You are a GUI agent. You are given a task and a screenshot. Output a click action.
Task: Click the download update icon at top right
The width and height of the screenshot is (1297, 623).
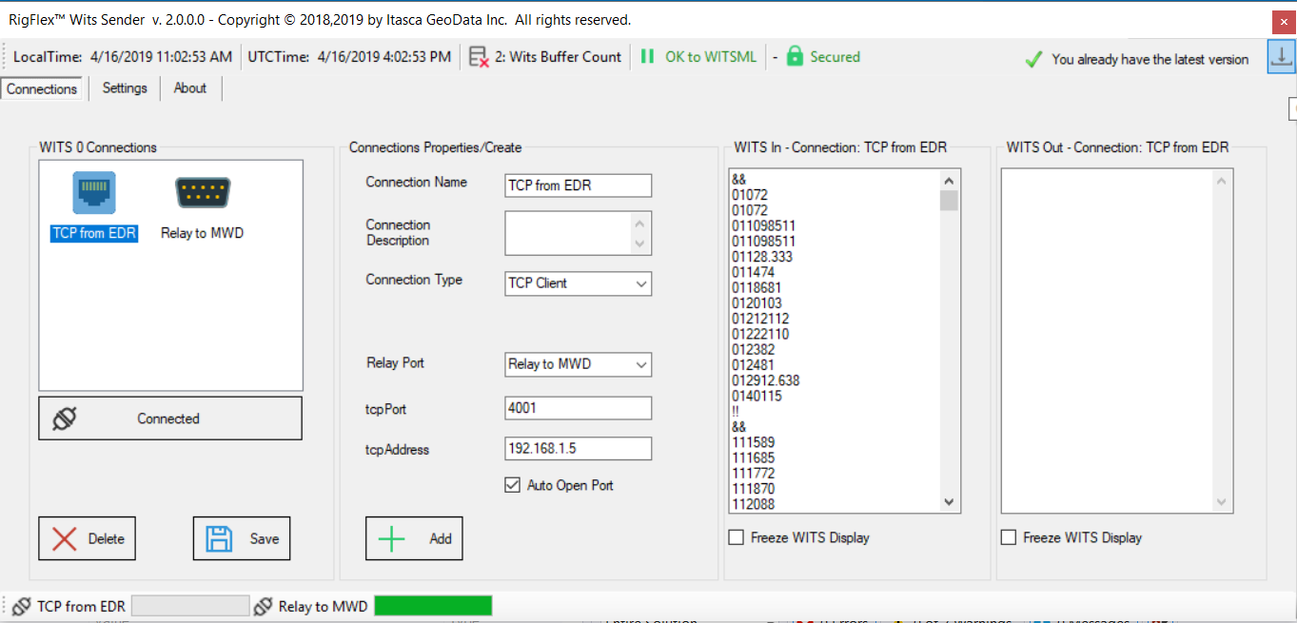[x=1281, y=57]
